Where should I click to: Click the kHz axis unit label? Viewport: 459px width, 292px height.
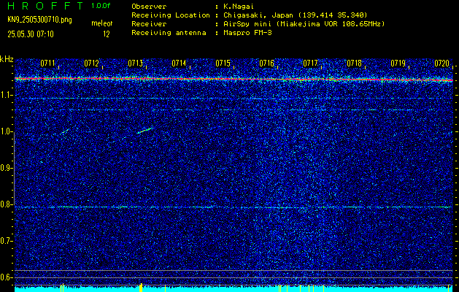(7, 59)
